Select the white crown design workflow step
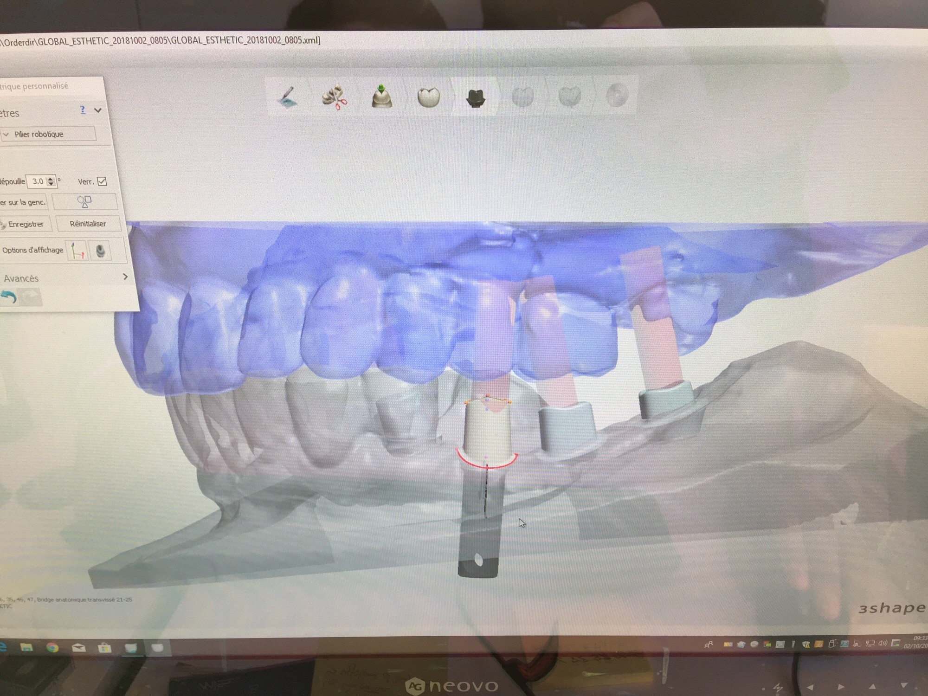 (x=428, y=97)
